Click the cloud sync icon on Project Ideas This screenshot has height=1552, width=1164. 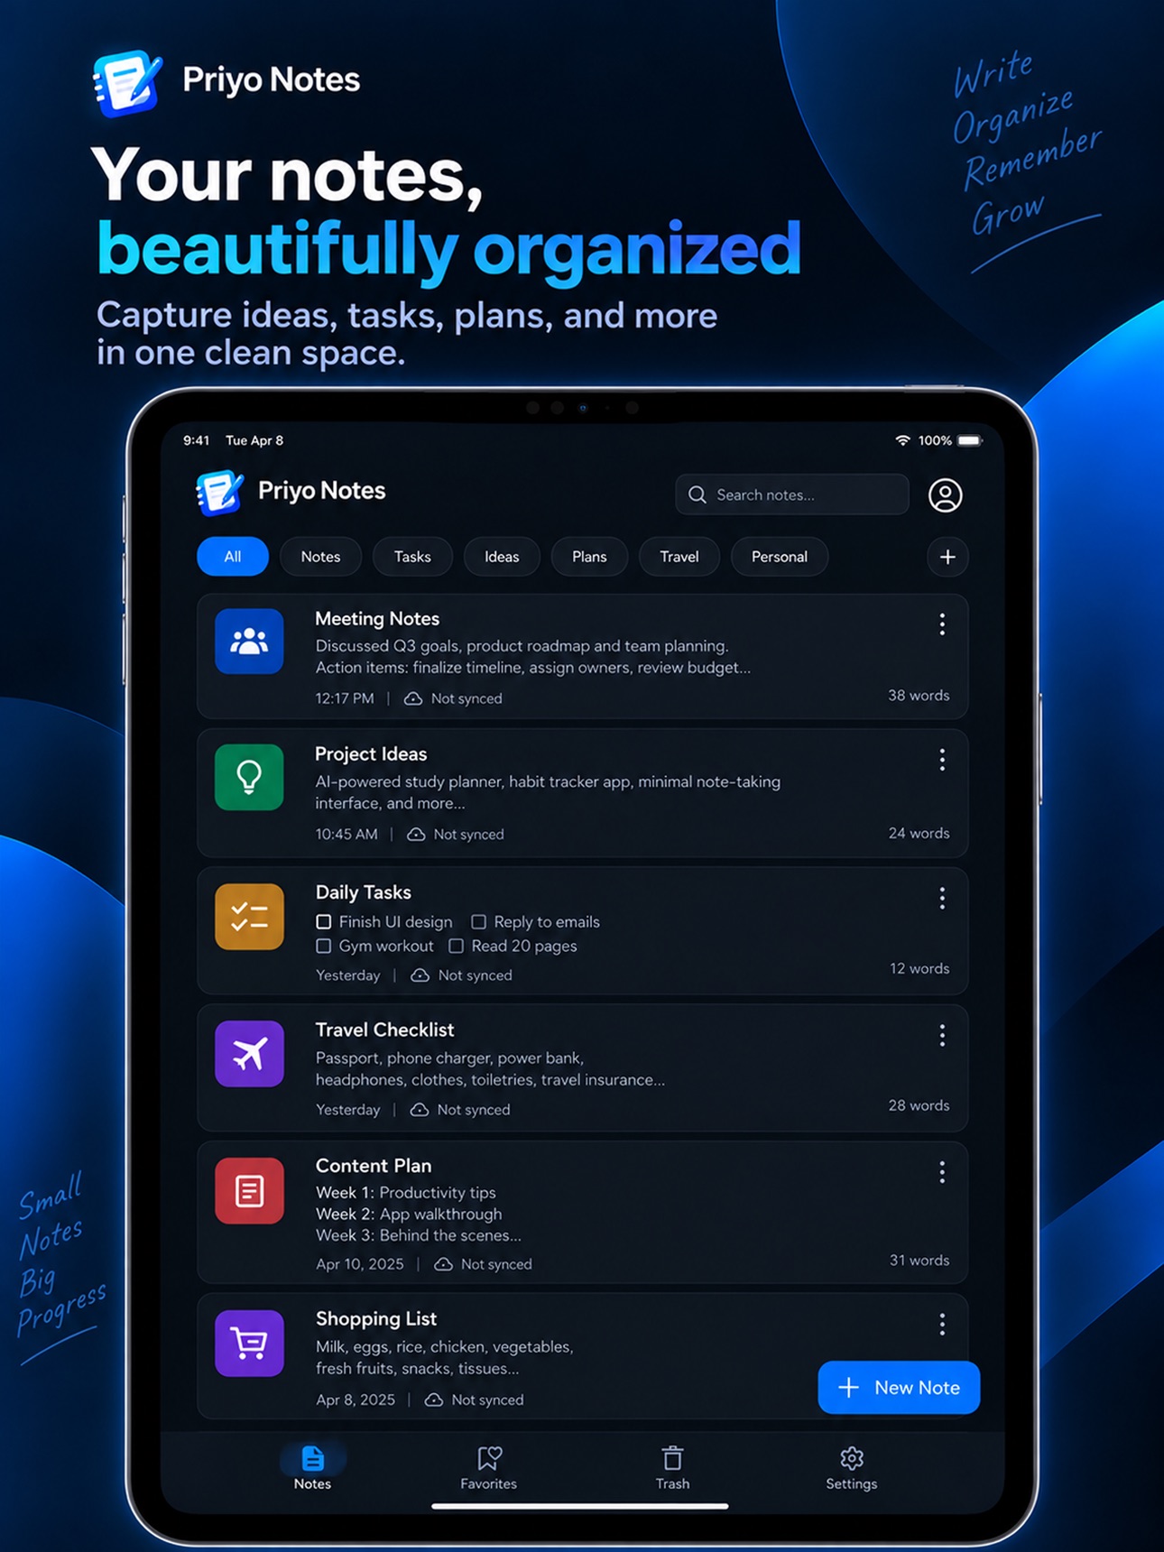pos(416,835)
